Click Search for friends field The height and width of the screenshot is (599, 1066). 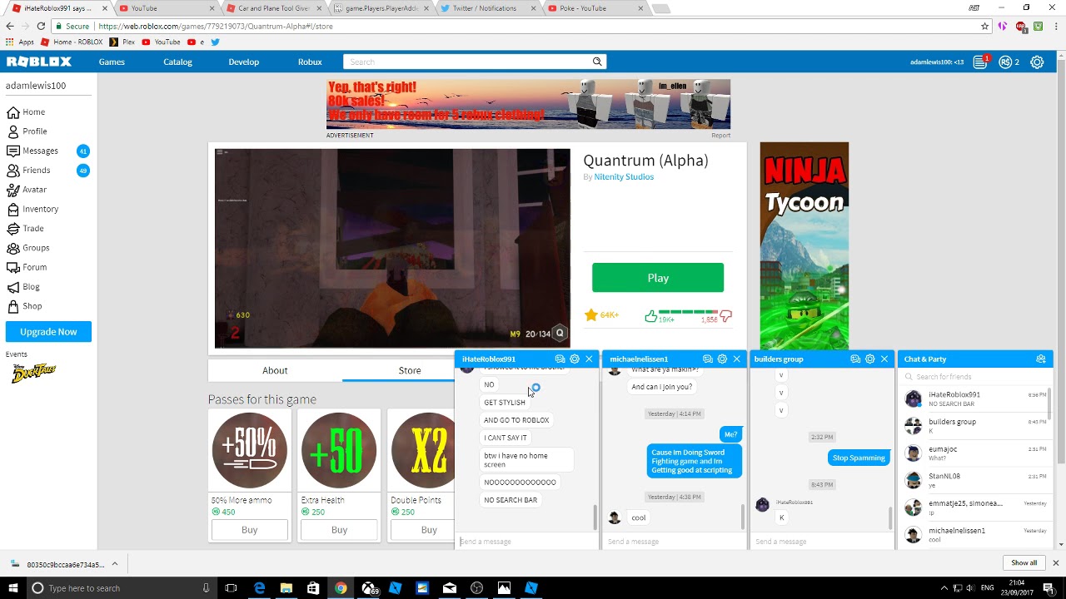pos(974,377)
